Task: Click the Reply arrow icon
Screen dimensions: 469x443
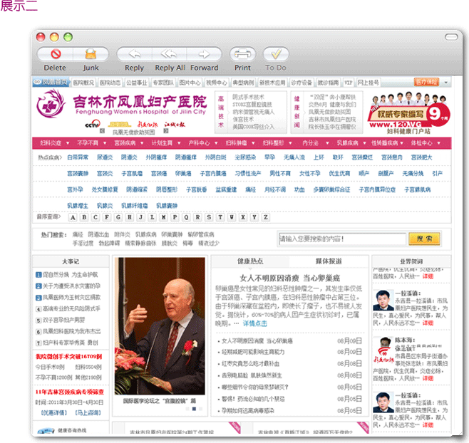Action: click(x=135, y=54)
